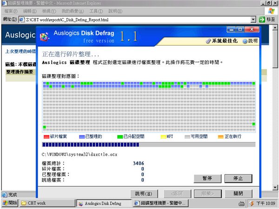Screen dimensions: 279x209
Task: Click the orange tray icon beside the clock
Action: pos(252,203)
